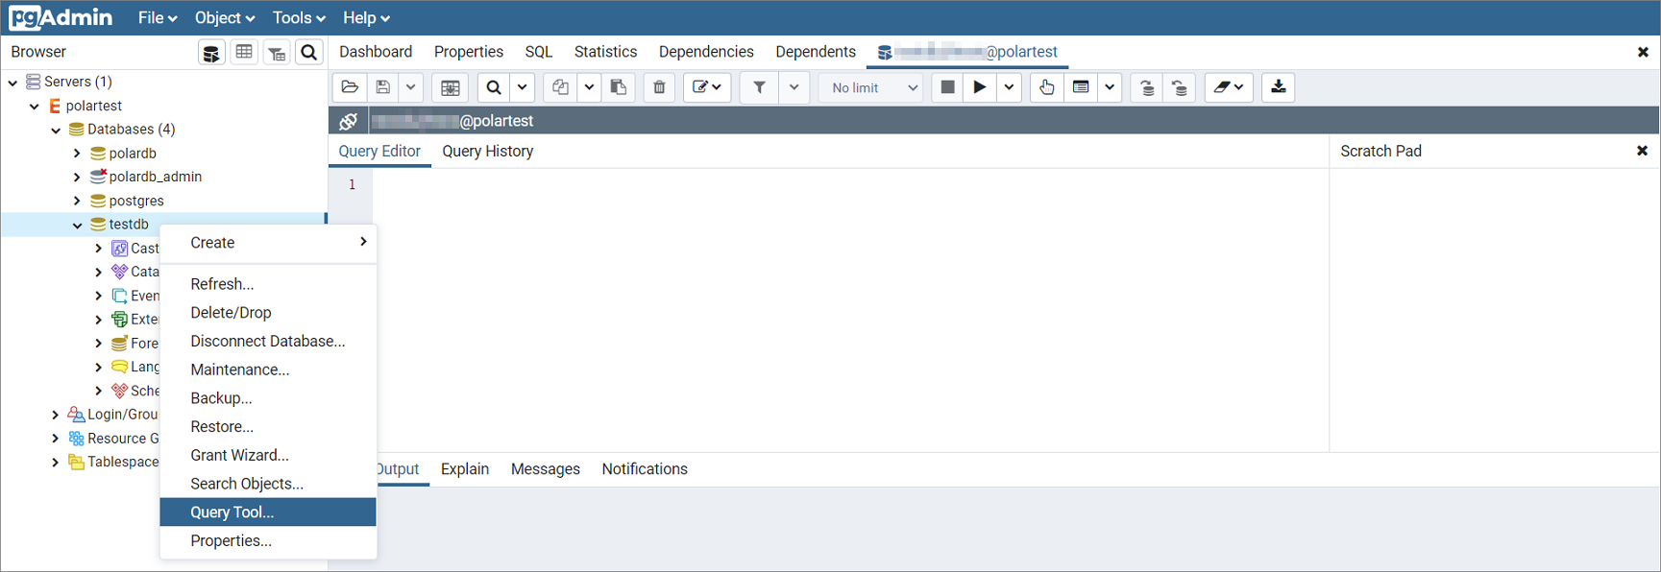Select the testdb tree item
The image size is (1661, 572).
coord(129,225)
